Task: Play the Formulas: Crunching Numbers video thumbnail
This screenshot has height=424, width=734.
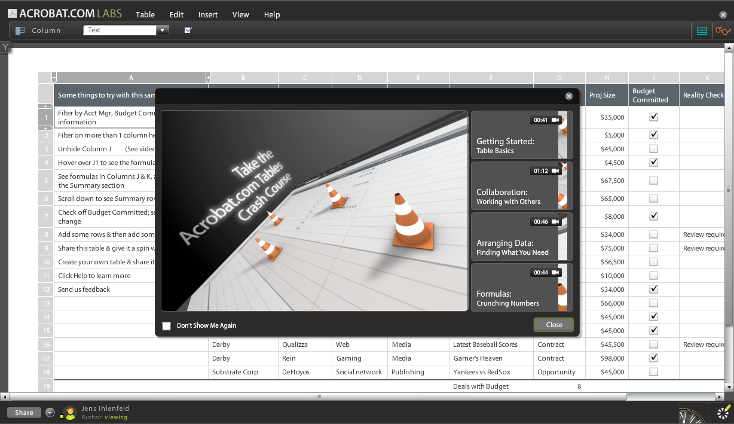Action: click(521, 287)
